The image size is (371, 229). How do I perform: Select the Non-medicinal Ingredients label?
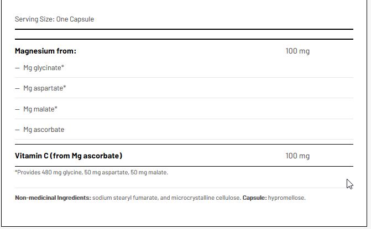coord(53,198)
